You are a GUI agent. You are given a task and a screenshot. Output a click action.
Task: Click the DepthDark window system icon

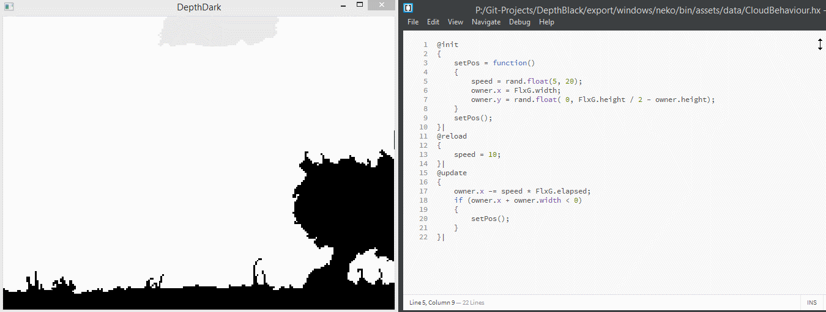(x=9, y=7)
